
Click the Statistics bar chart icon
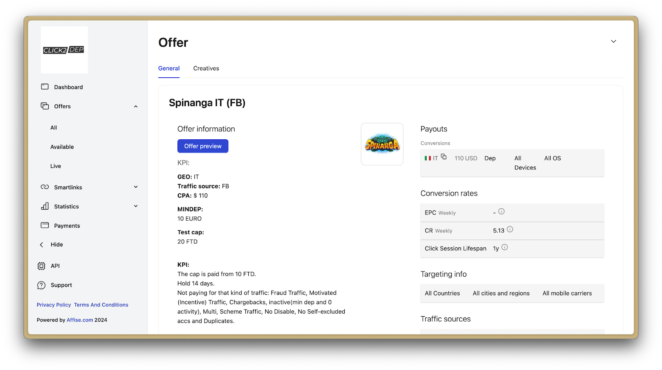click(45, 206)
